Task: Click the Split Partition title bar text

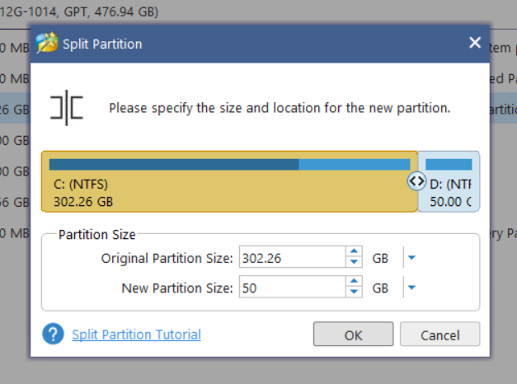Action: [x=102, y=44]
